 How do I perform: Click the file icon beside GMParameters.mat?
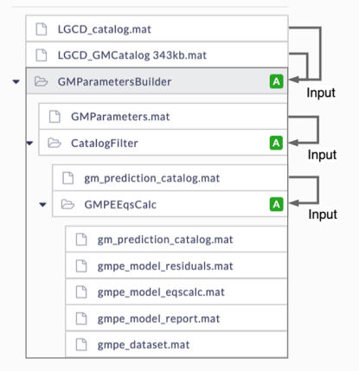pyautogui.click(x=54, y=117)
